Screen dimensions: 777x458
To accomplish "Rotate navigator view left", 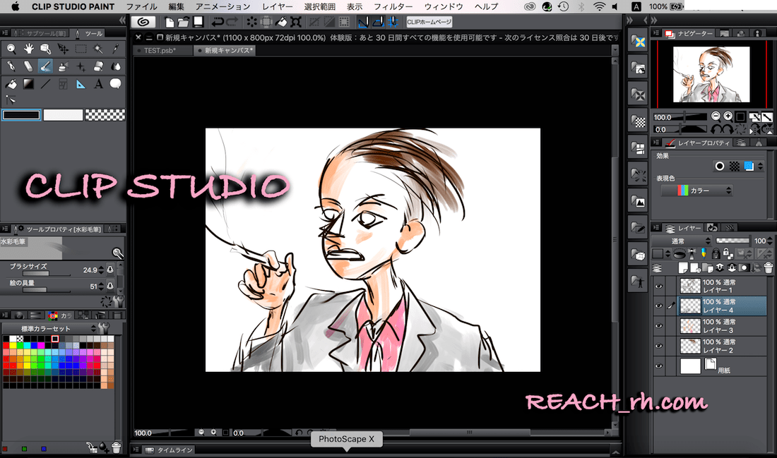I will (715, 129).
